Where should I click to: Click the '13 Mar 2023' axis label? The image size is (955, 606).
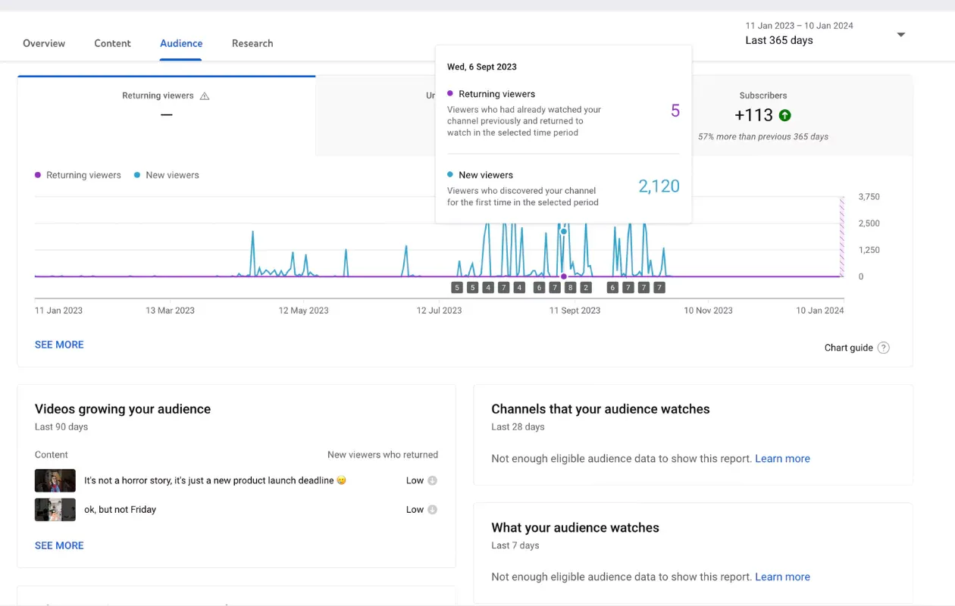coord(170,311)
